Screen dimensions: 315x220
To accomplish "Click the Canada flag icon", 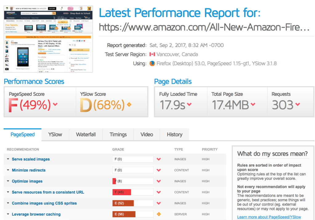I will (152, 54).
